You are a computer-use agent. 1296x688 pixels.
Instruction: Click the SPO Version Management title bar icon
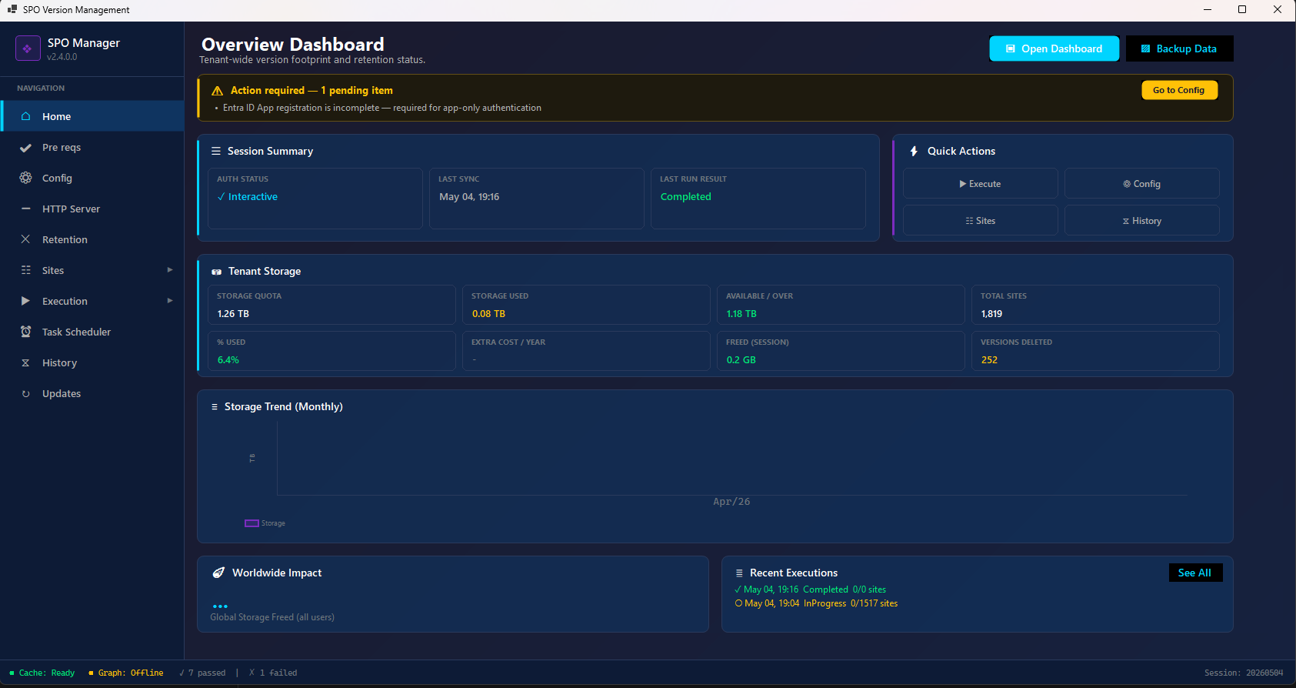point(12,9)
